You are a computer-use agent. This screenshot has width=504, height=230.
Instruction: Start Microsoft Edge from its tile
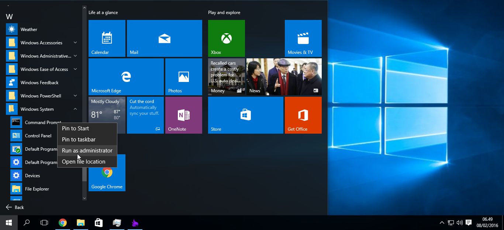click(x=126, y=76)
